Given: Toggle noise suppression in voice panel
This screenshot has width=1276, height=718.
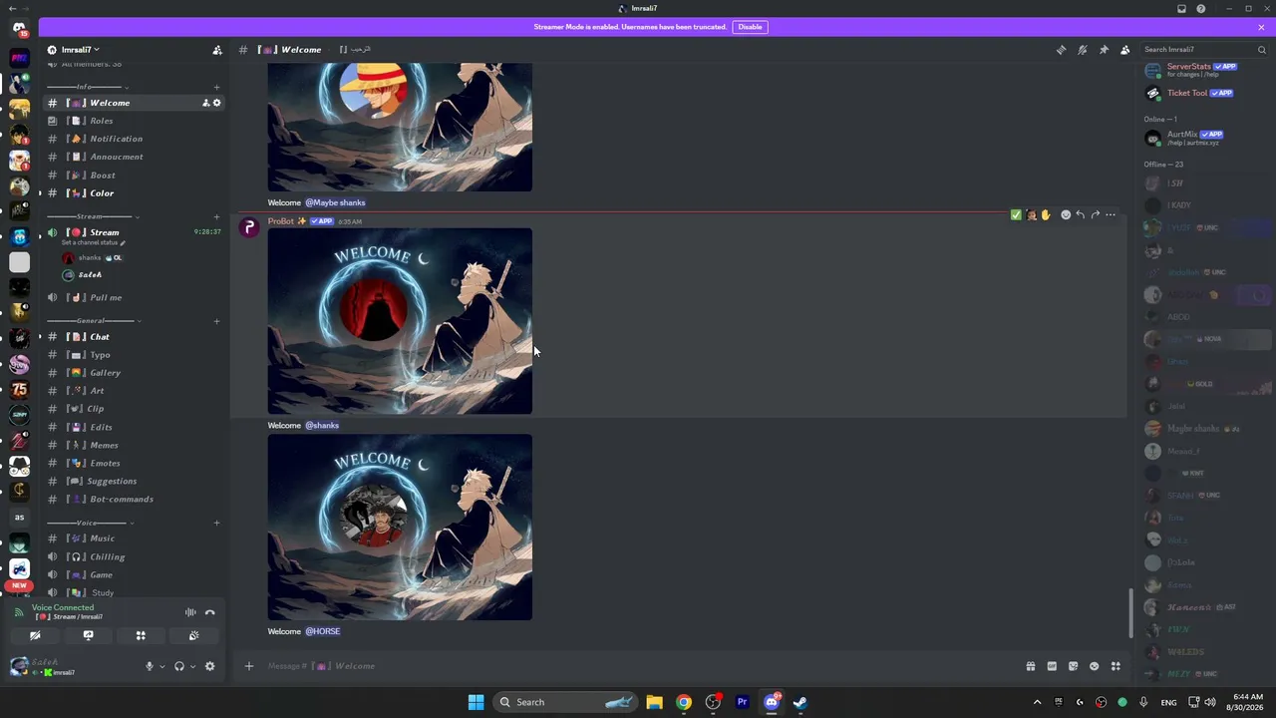Looking at the screenshot, I should coord(190,612).
